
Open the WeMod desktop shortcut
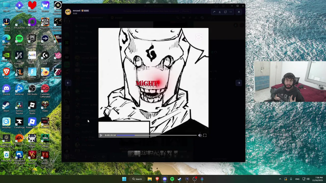pyautogui.click(x=45, y=7)
